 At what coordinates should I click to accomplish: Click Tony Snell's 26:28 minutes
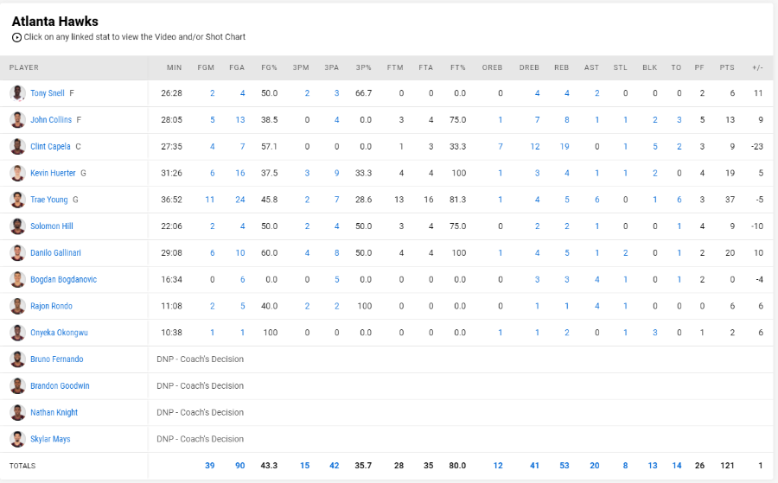pos(172,93)
